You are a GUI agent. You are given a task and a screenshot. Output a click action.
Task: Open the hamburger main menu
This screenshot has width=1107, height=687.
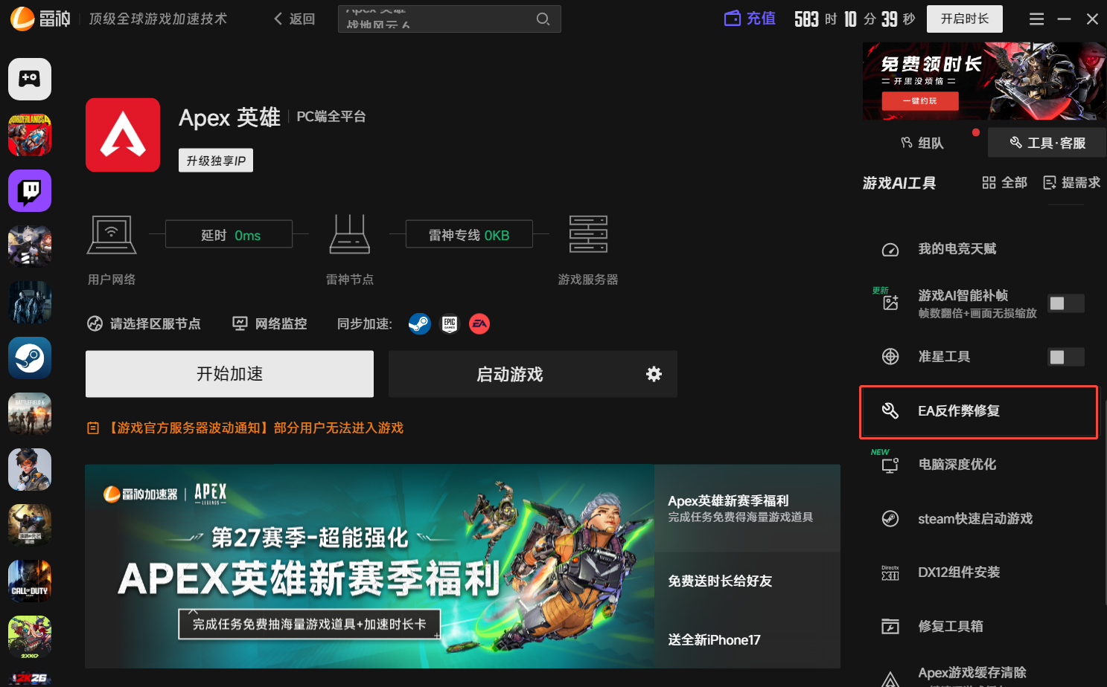point(1036,19)
